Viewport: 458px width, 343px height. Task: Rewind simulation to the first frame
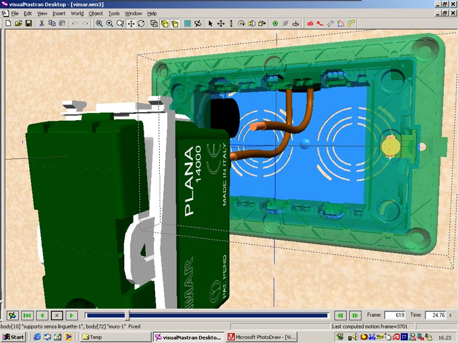27,316
